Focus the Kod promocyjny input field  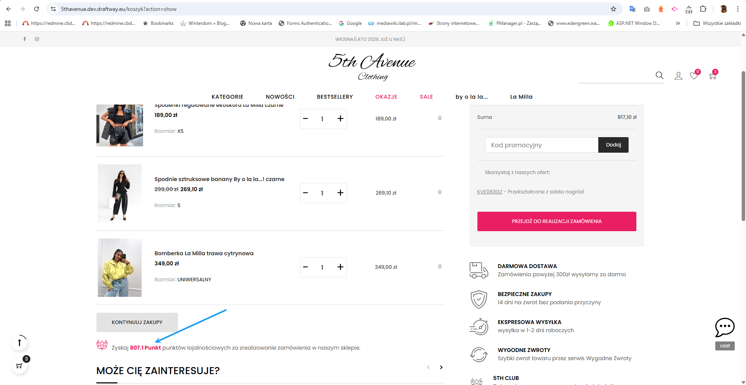click(542, 145)
